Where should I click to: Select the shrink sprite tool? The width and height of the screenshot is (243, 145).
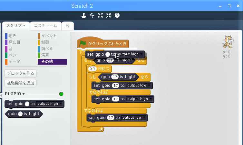pyautogui.click(x=109, y=15)
